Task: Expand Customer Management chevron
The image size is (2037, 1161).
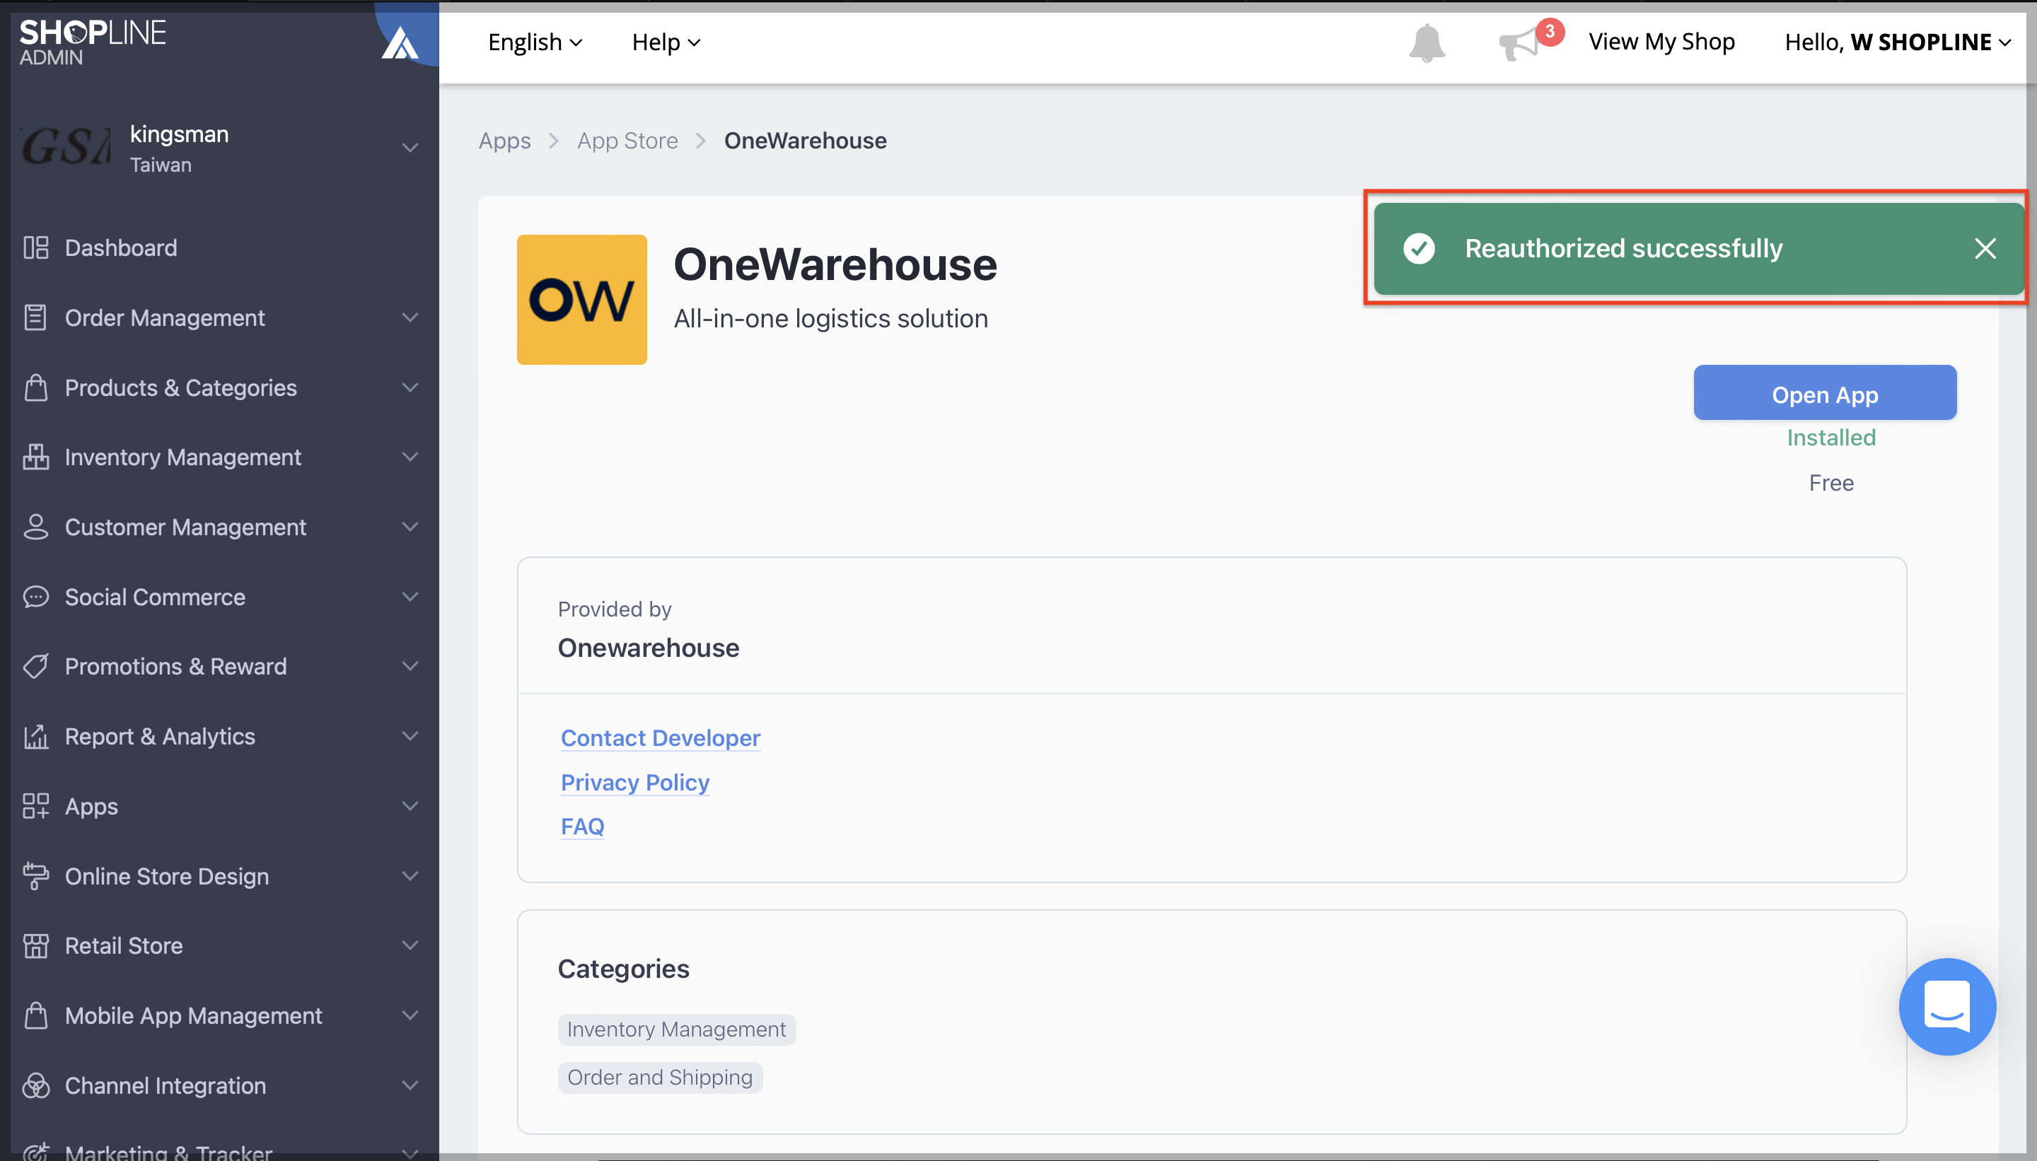Action: pos(410,527)
